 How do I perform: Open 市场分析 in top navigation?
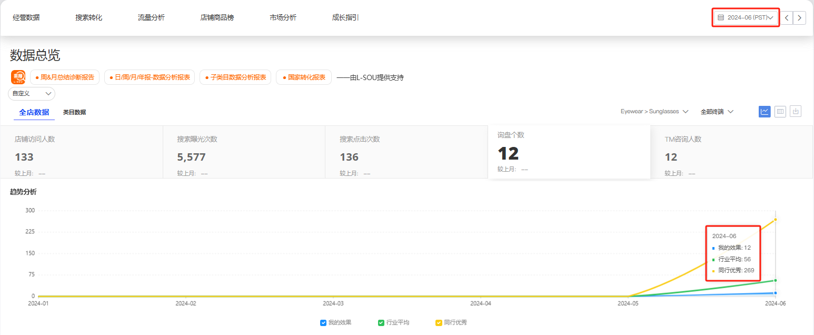283,17
